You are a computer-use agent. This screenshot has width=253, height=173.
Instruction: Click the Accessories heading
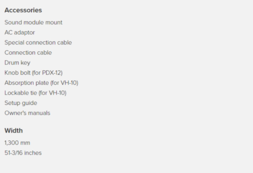pyautogui.click(x=23, y=10)
